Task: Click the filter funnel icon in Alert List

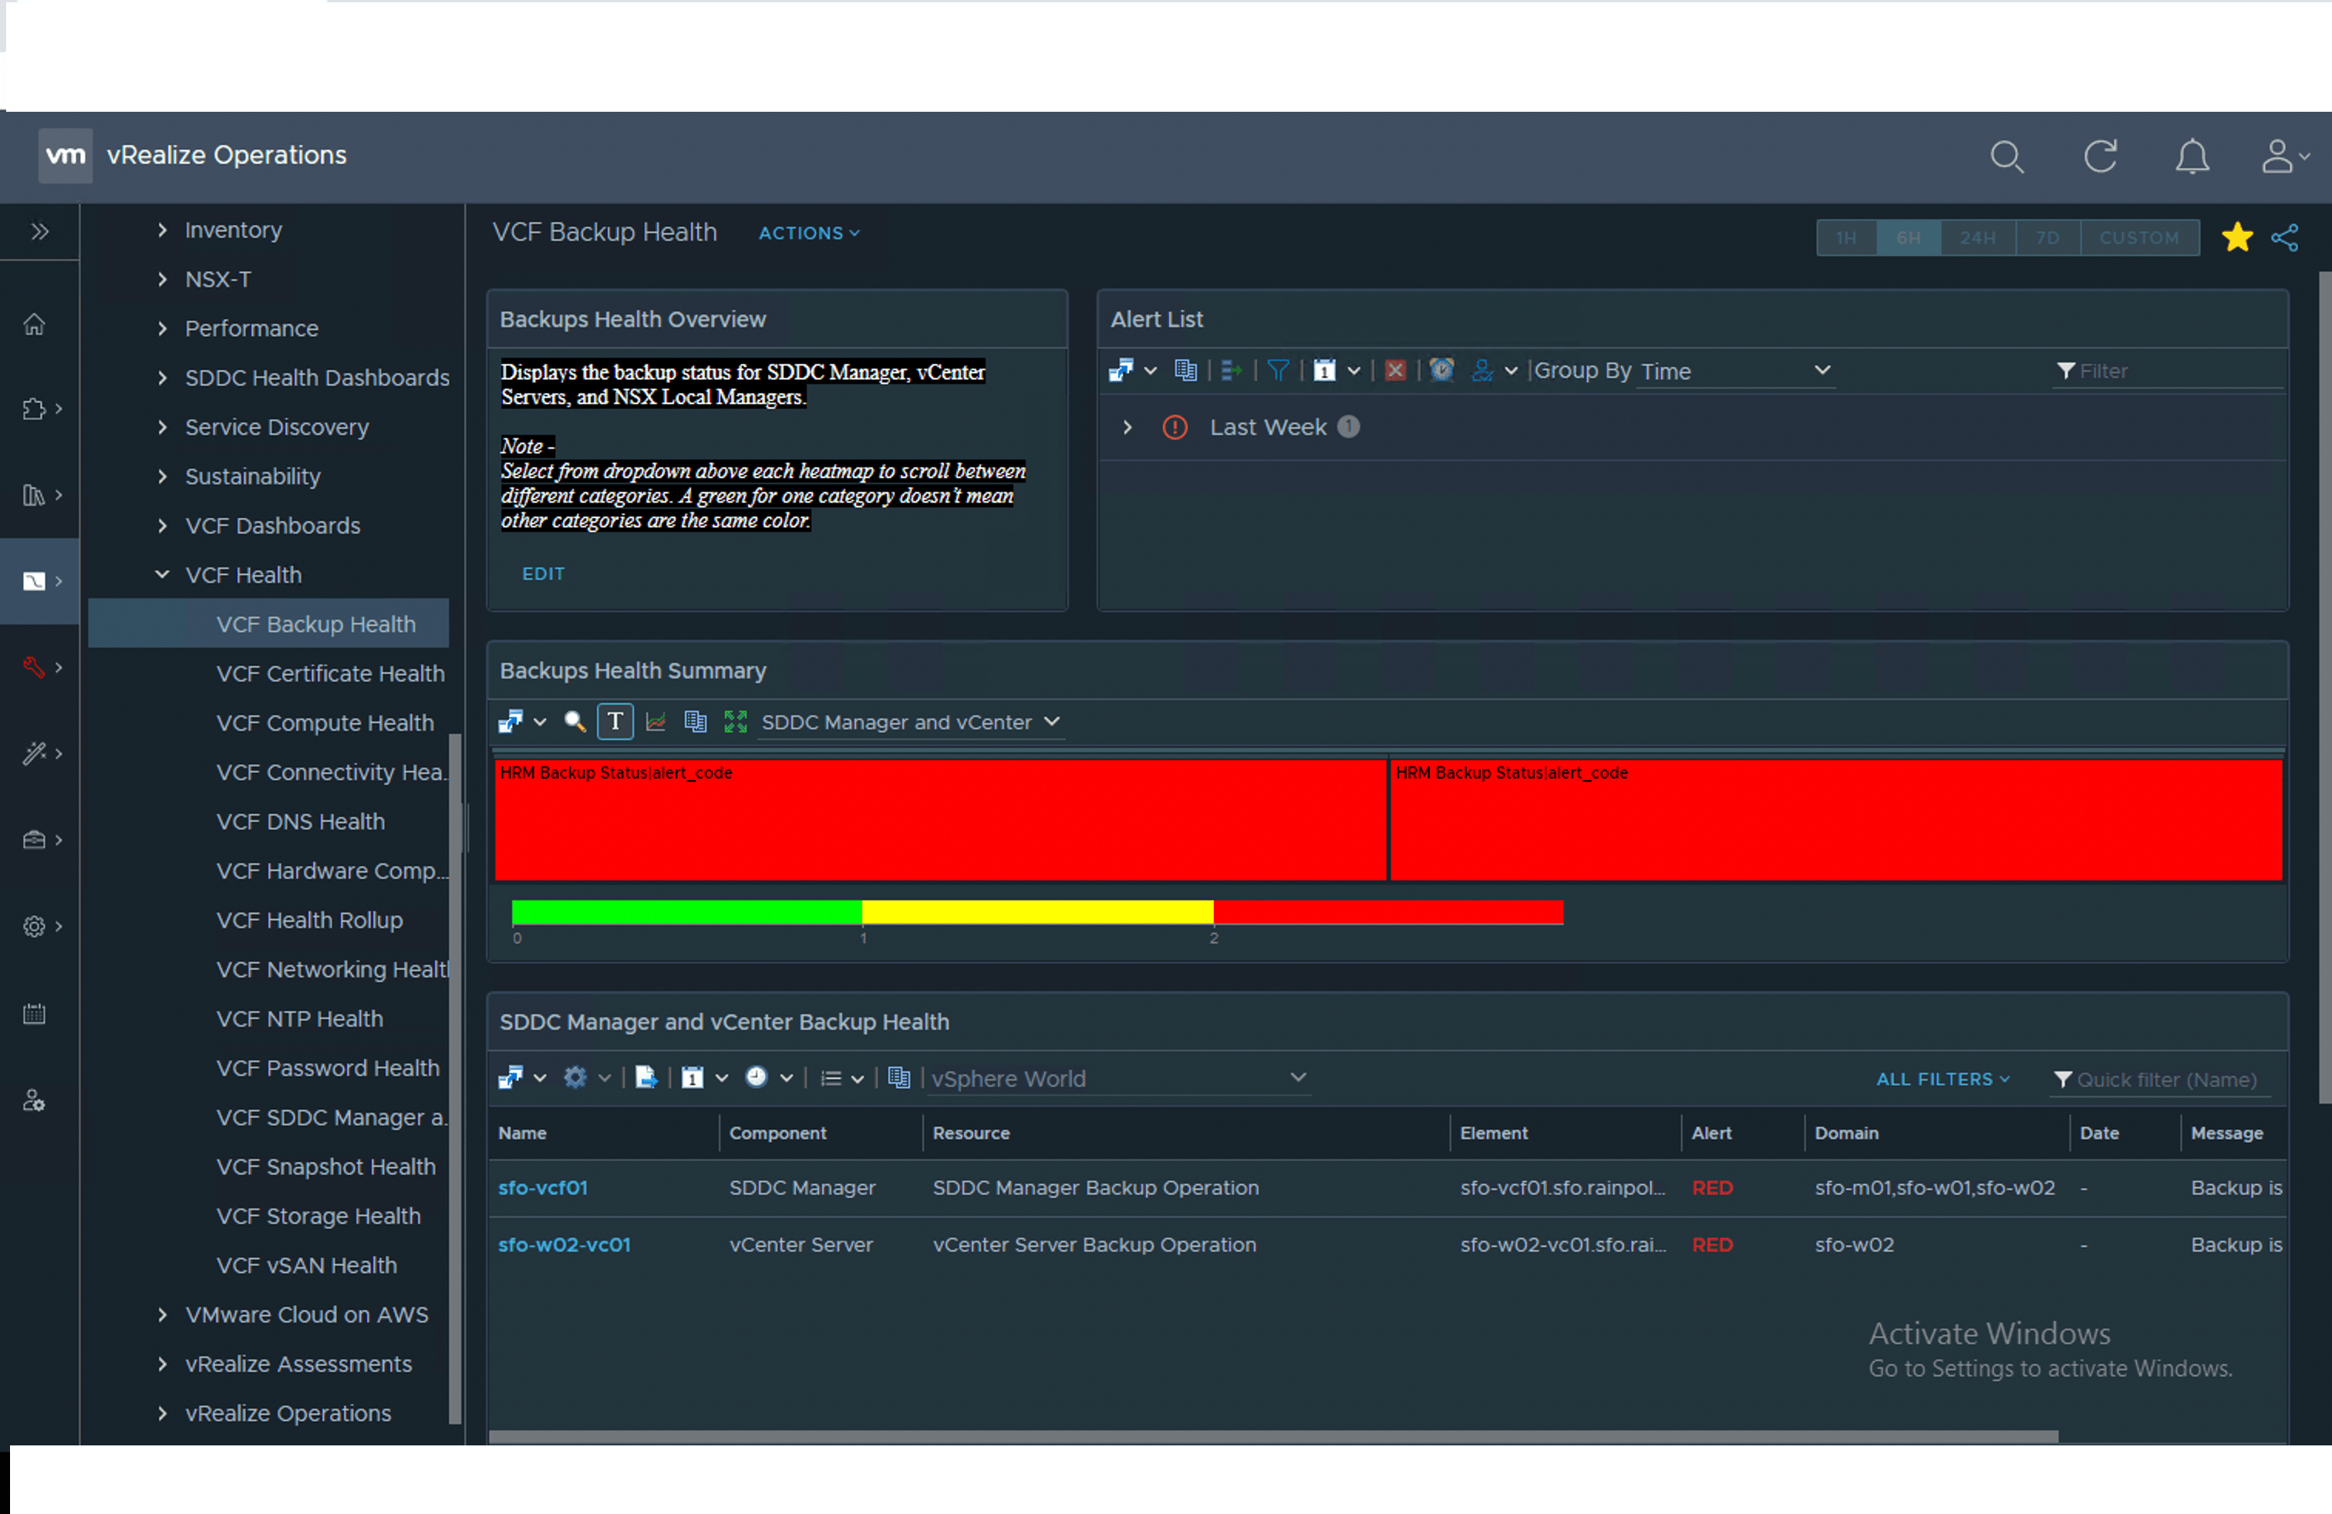Action: point(1278,370)
